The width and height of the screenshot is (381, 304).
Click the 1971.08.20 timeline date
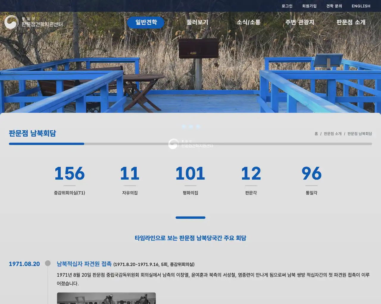point(24,264)
